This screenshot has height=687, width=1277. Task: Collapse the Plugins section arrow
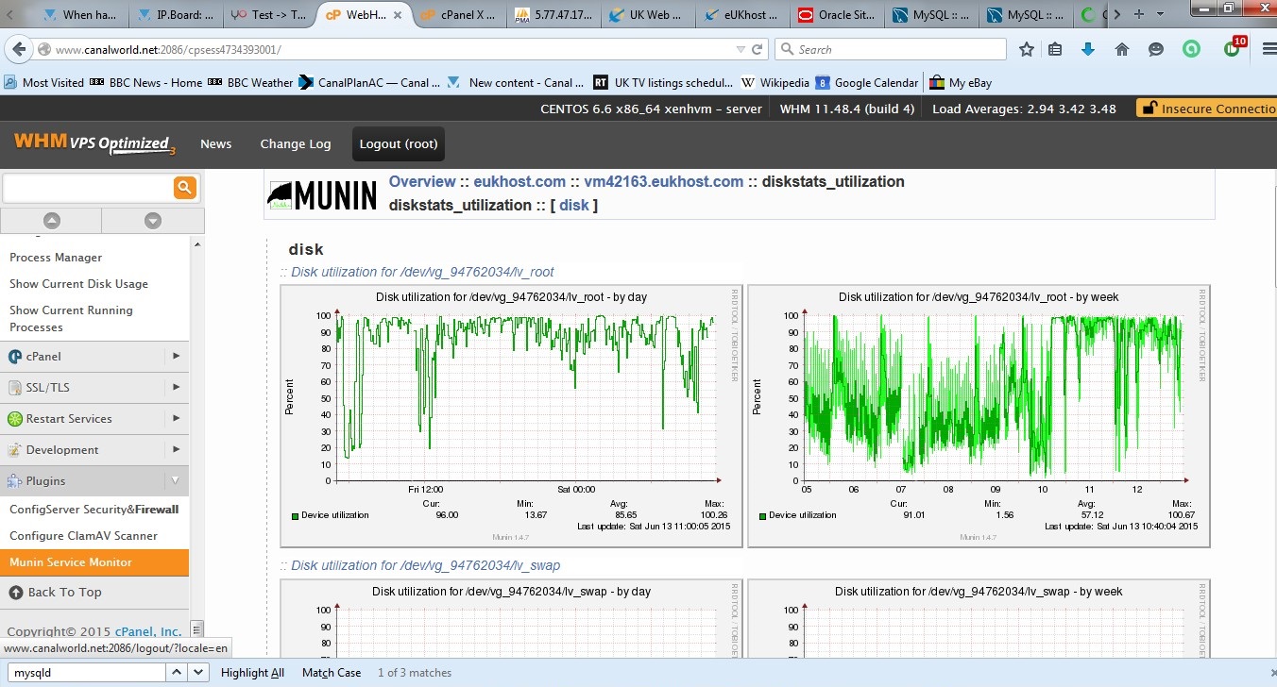click(x=175, y=481)
